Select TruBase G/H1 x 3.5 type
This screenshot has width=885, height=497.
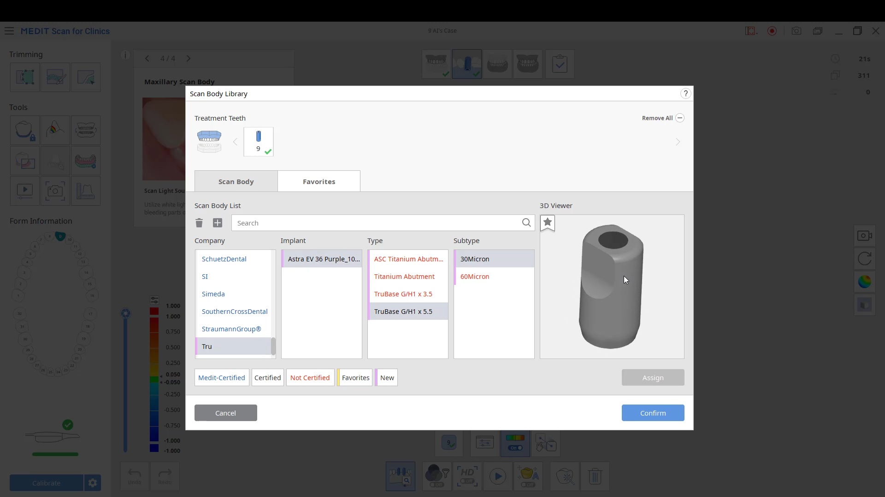408,294
